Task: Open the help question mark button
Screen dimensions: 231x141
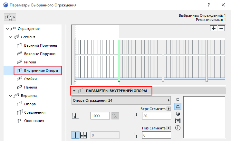Action: 209,5
